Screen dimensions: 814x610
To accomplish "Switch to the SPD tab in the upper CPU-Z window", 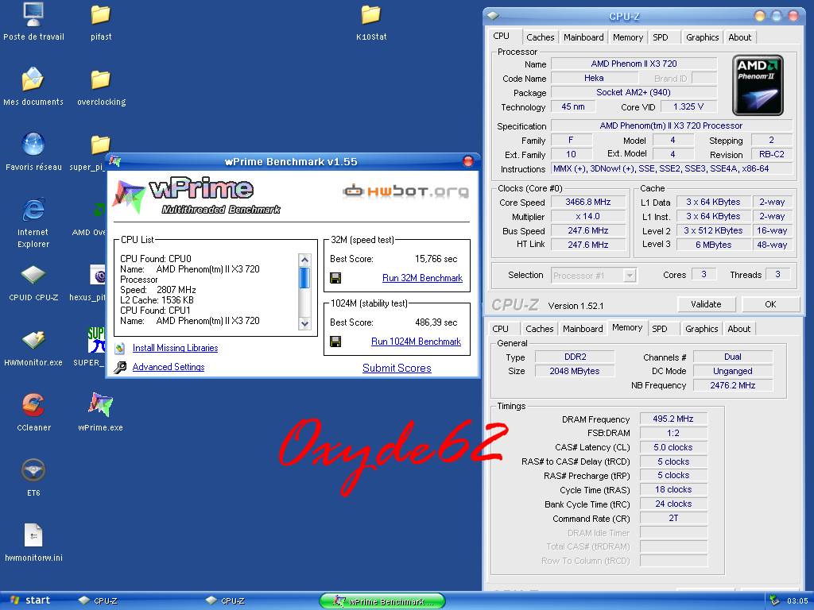I will tap(661, 37).
